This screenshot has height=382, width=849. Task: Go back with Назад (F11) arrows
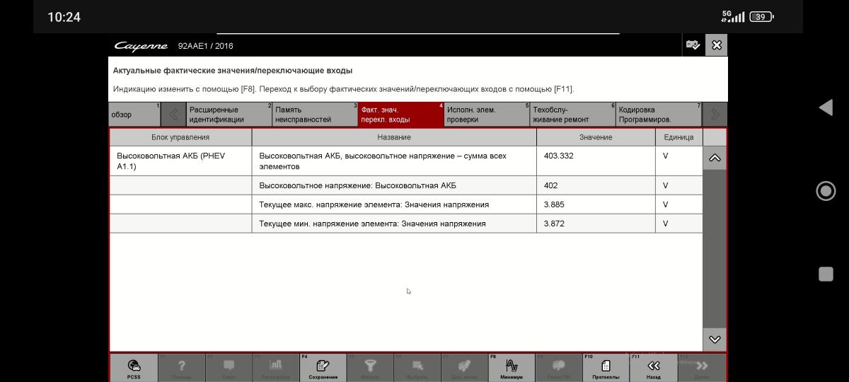point(653,366)
